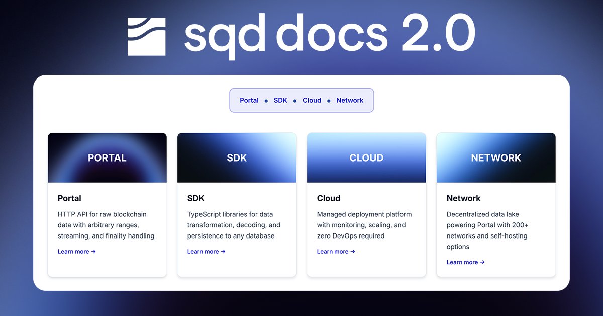603x316 pixels.
Task: Click Learn more under Network
Action: (466, 262)
